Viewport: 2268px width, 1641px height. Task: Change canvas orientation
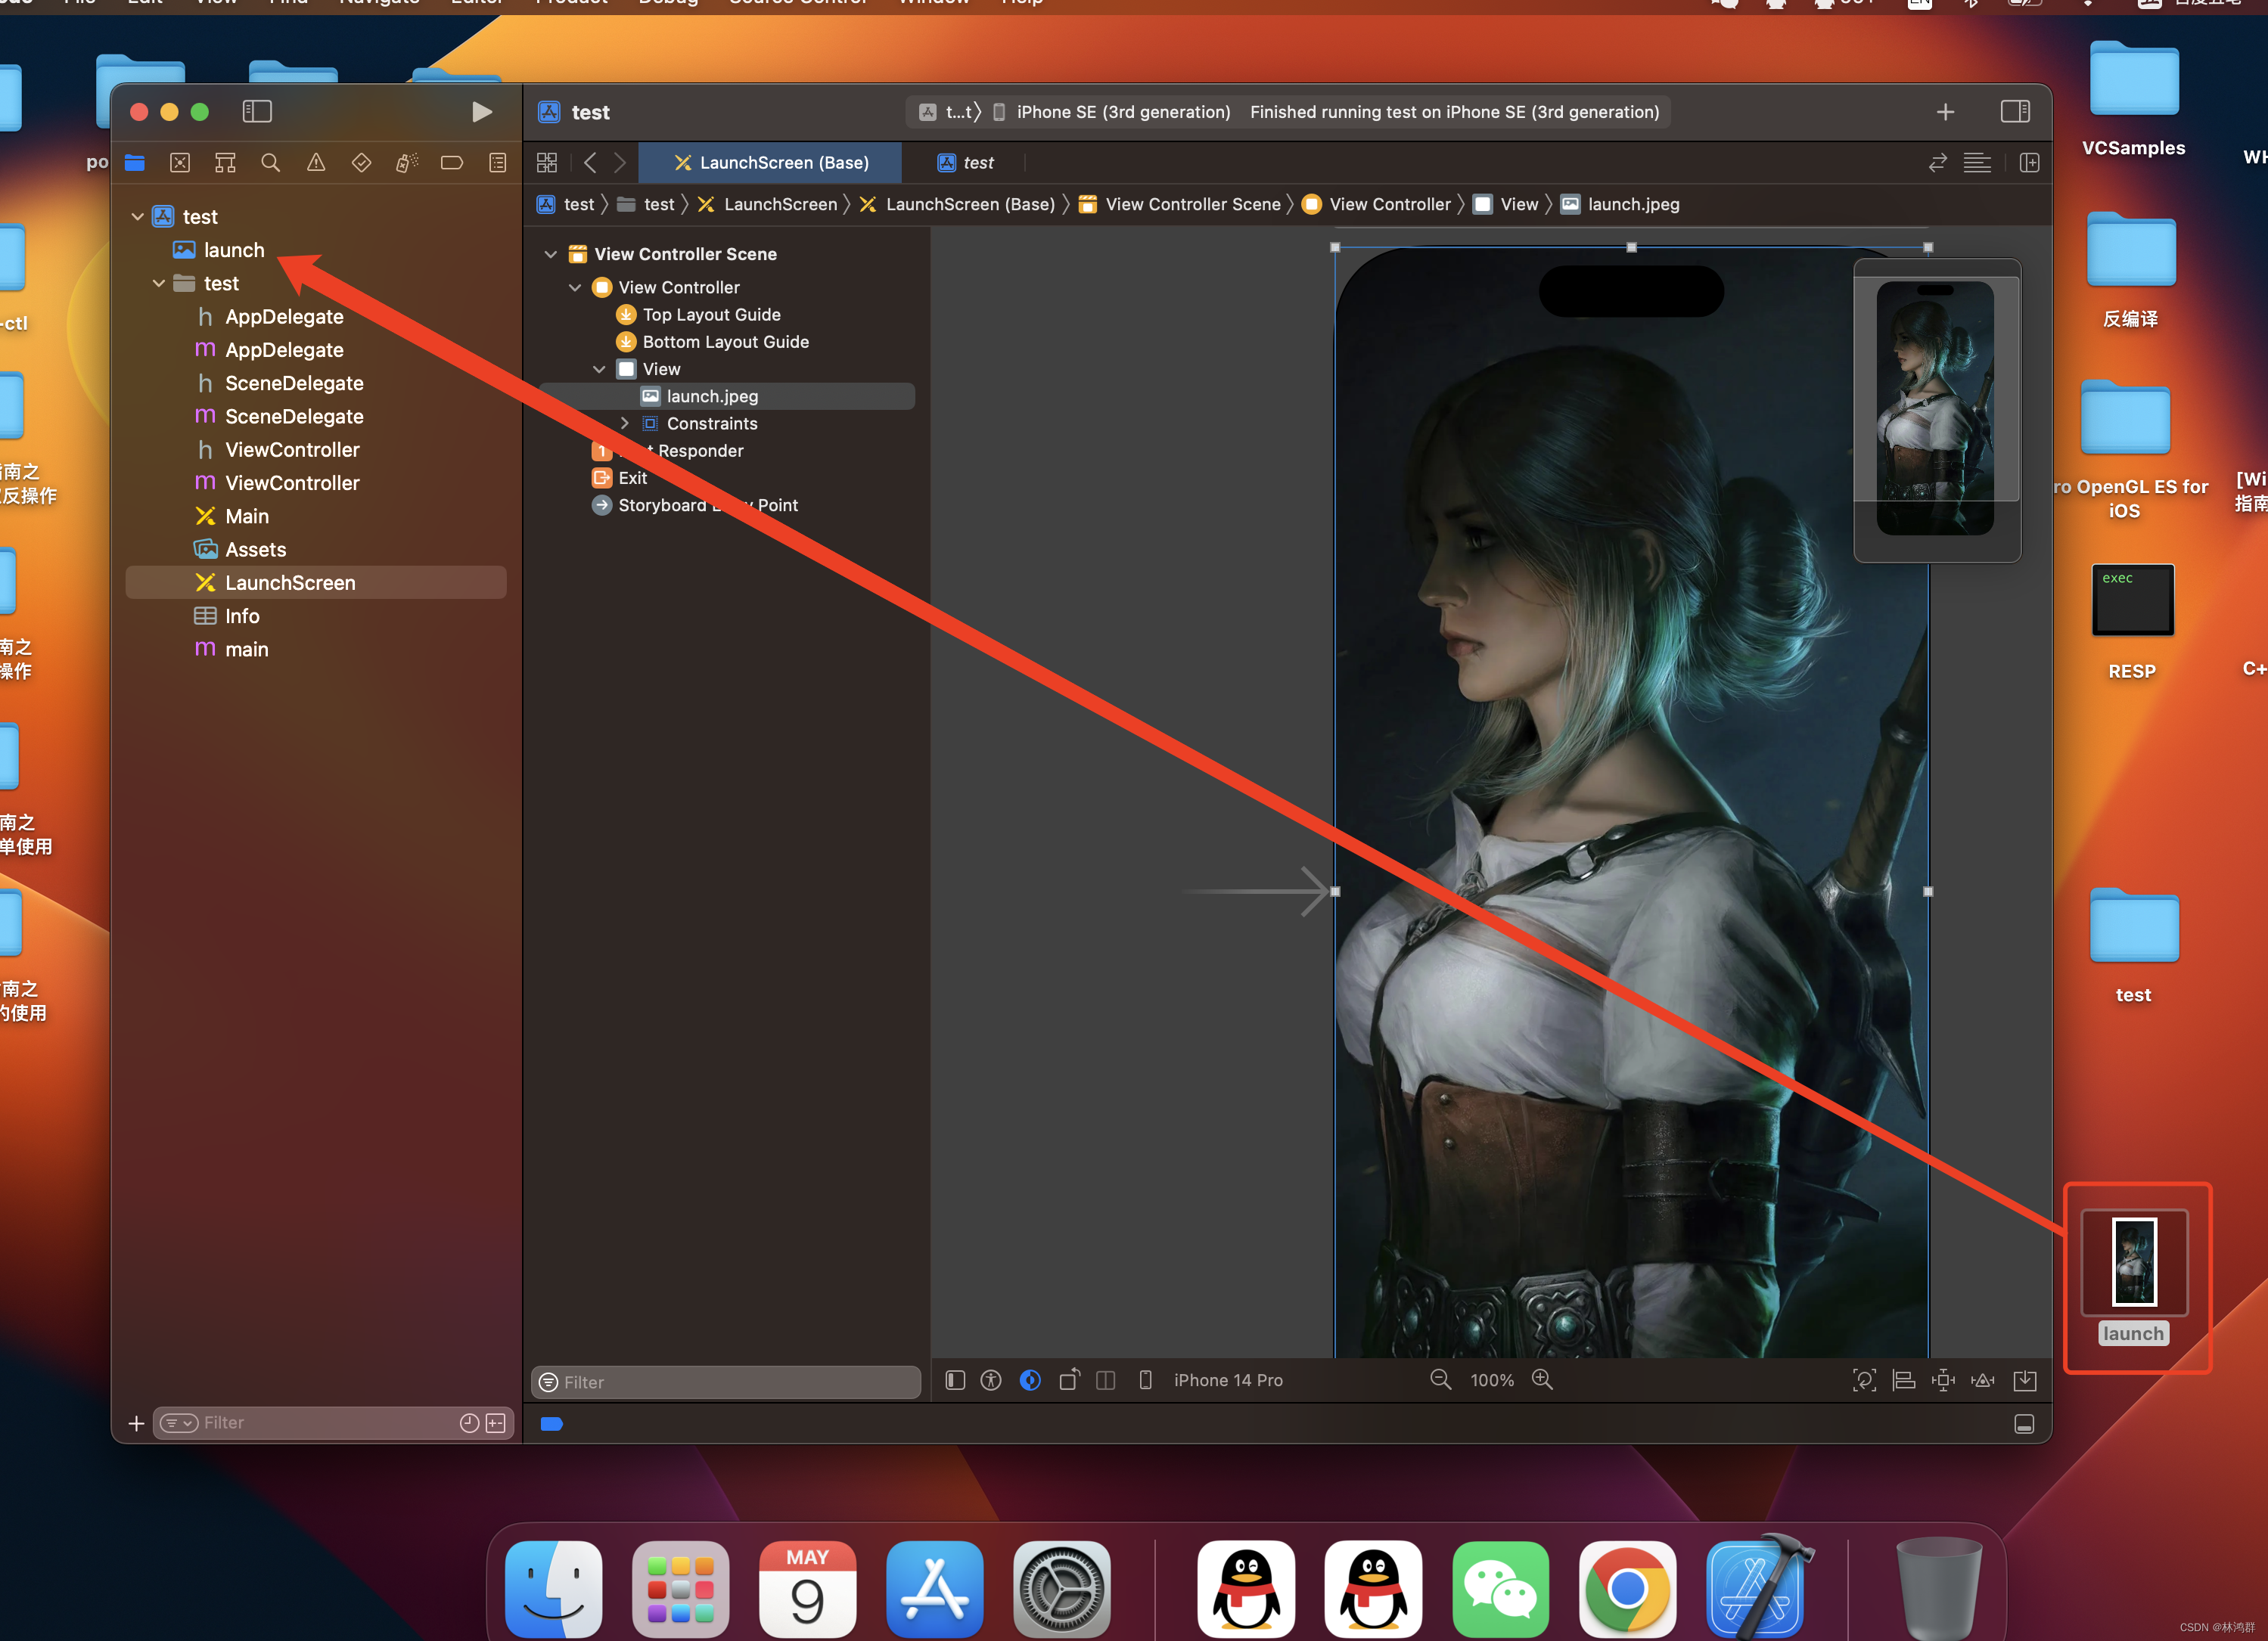(1069, 1380)
